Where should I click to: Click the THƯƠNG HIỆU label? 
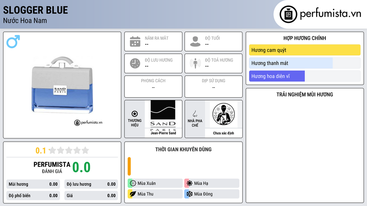(x=135, y=123)
